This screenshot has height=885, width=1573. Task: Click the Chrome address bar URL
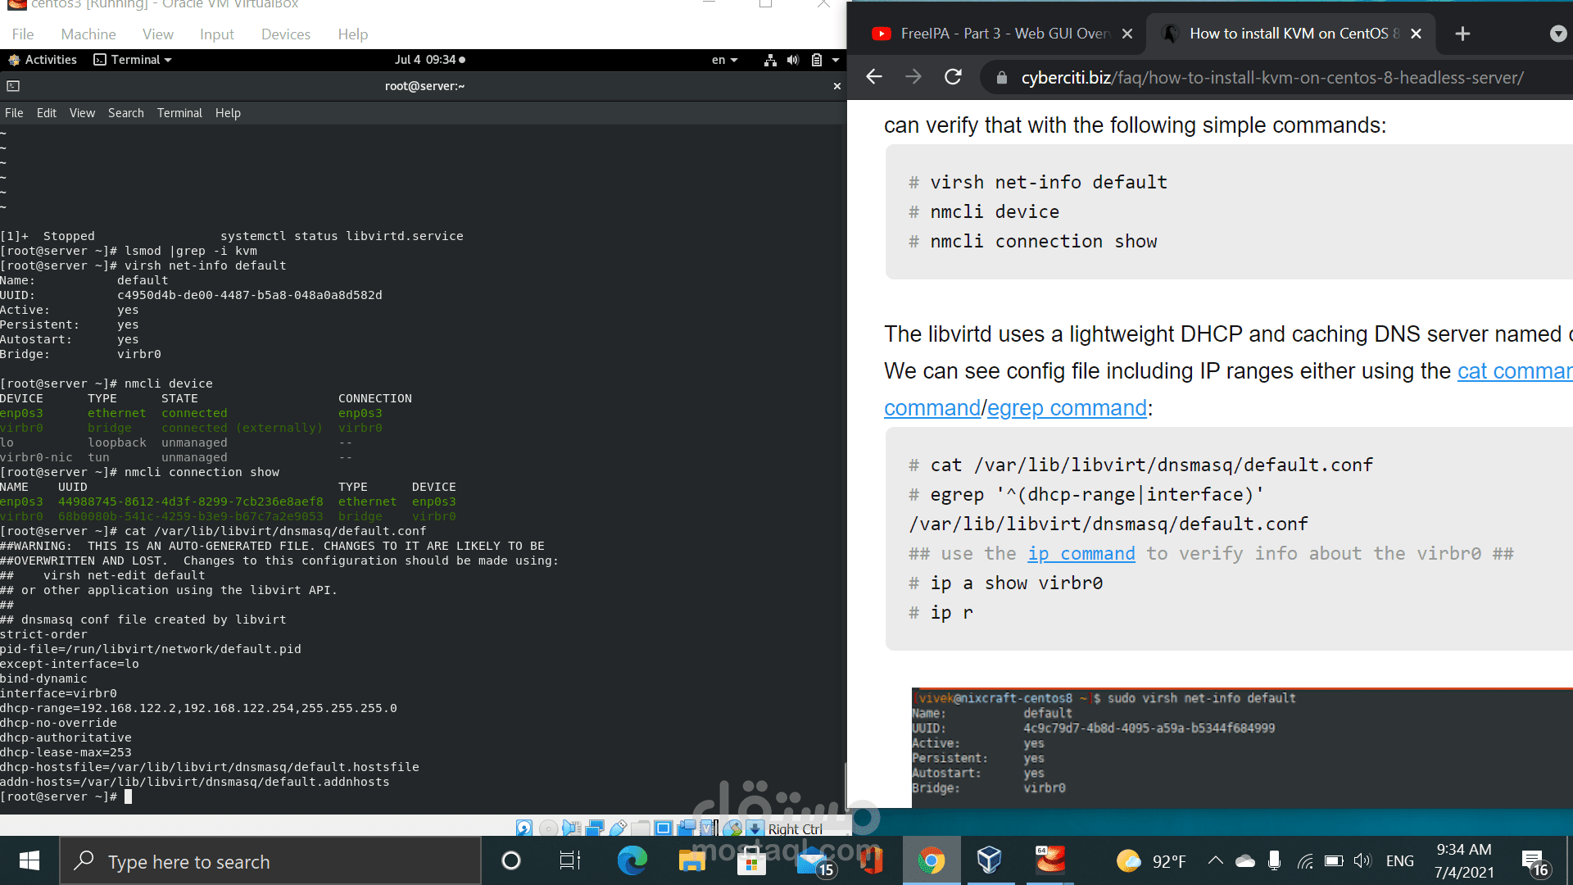tap(1272, 78)
